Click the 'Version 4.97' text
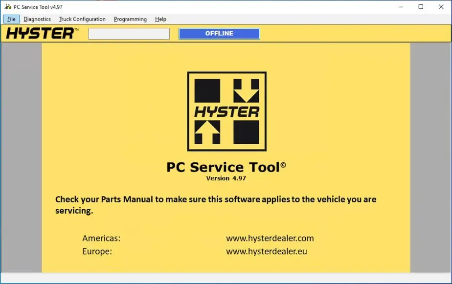Viewport: 452px width, 284px height. click(226, 178)
